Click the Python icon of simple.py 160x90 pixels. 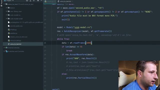9,29
